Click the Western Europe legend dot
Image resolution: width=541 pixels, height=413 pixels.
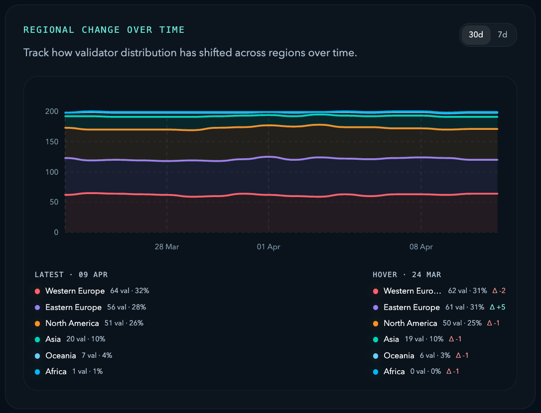click(38, 291)
